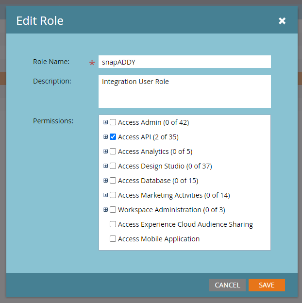This screenshot has height=303, width=302.
Task: Expand the Workspace Administration tree
Action: click(105, 209)
